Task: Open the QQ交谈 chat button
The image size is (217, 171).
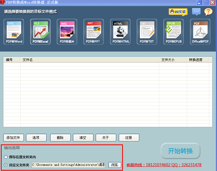Action: click(178, 12)
